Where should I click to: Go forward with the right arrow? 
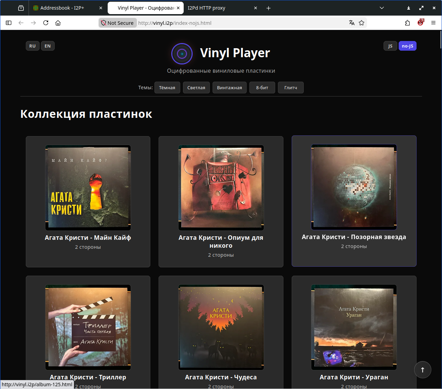[x=33, y=23]
